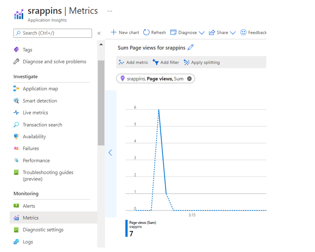
Task: Open the Failures page
Action: 31,148
